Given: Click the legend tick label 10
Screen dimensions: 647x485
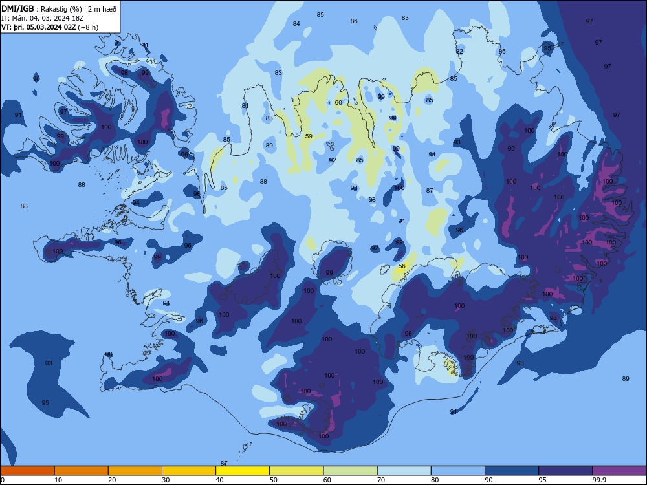Looking at the screenshot, I should click(58, 480).
